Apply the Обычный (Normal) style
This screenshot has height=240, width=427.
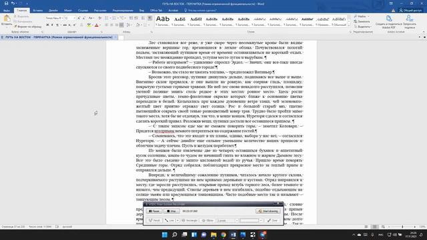click(x=339, y=21)
